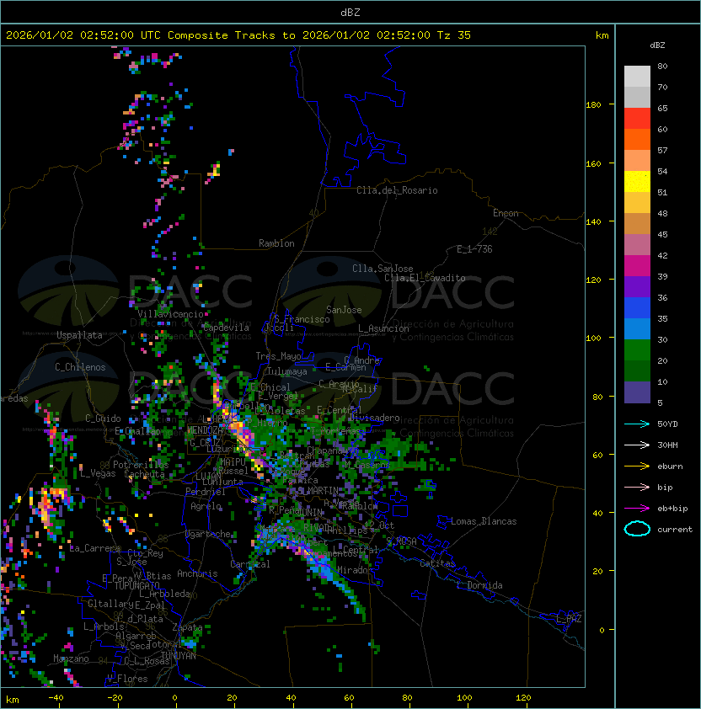Pick the light blue 30-35 dBZ swatch
Image resolution: width=701 pixels, height=709 pixels.
637,329
